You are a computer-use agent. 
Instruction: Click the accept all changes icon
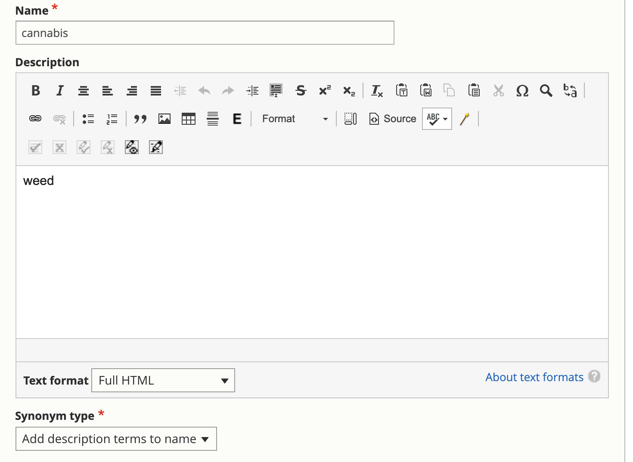tap(84, 148)
